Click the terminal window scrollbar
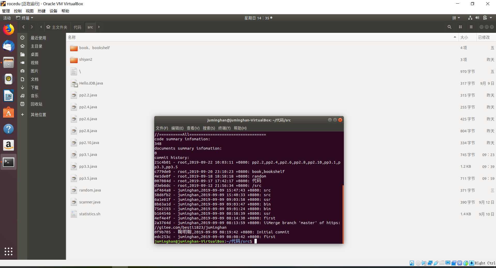The image size is (496, 268). click(343, 214)
